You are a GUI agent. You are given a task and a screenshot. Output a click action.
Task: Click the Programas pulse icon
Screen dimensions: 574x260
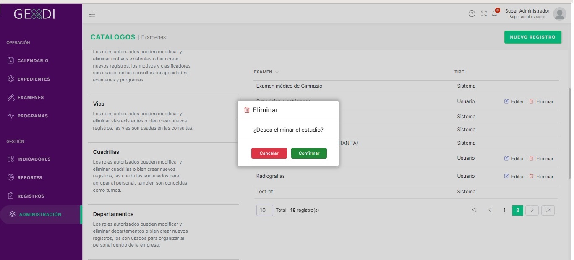click(11, 116)
